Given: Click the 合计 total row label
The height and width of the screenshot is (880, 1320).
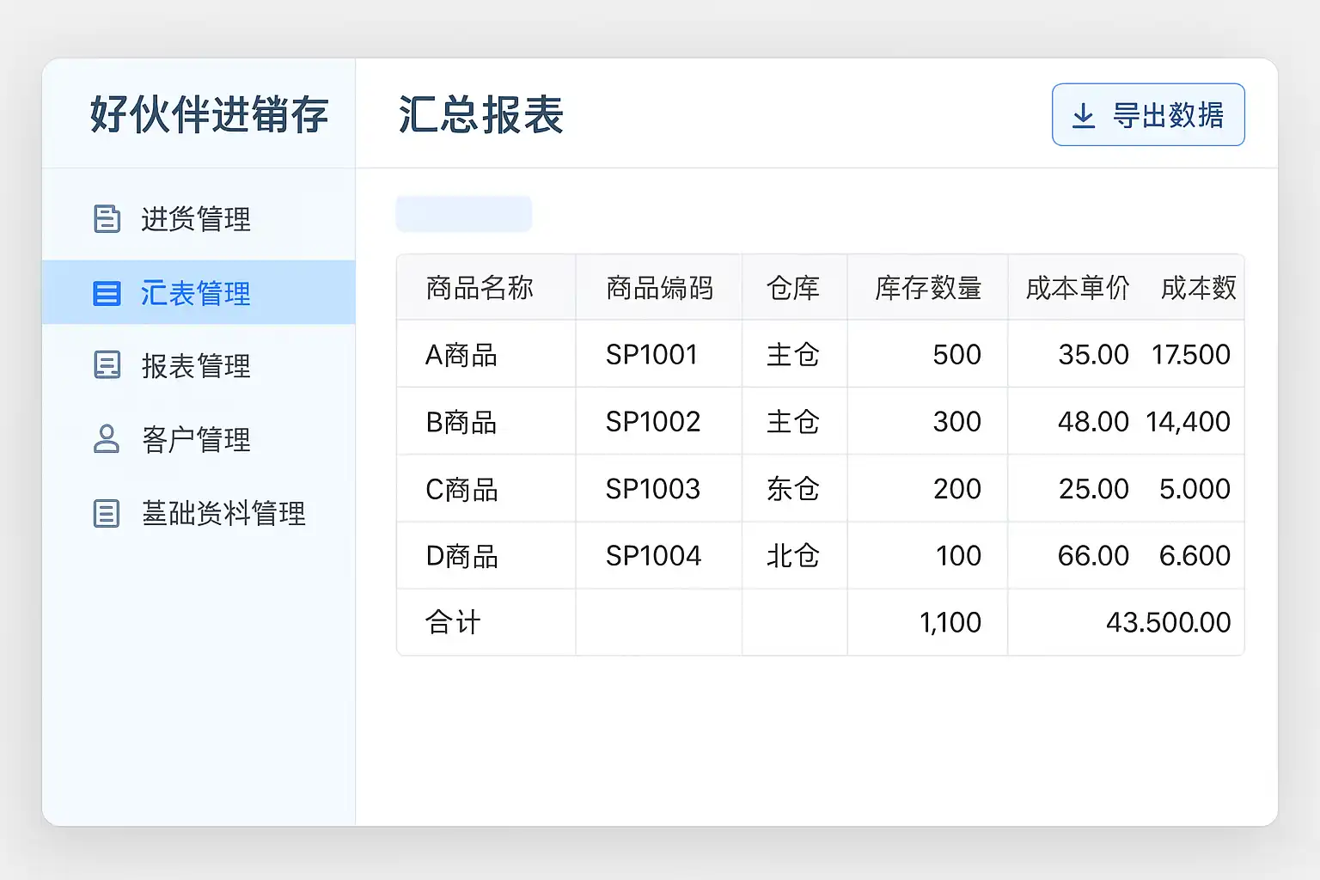Looking at the screenshot, I should click(453, 622).
